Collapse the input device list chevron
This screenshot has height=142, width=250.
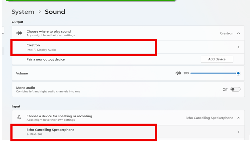click(x=238, y=118)
